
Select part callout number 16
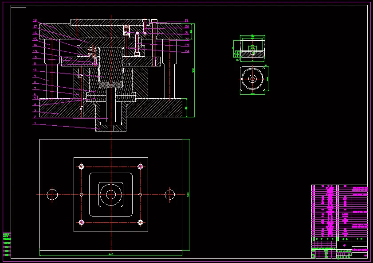[x=35, y=33]
